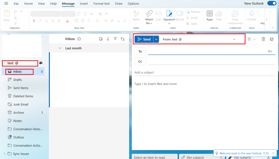Insert a Table

[193, 24]
